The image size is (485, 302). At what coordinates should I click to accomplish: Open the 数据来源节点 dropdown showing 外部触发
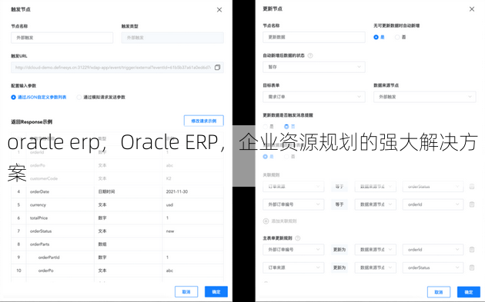(x=425, y=97)
